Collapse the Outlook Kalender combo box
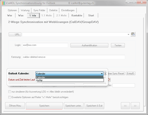The width and height of the screenshot is (148, 115). (102, 74)
